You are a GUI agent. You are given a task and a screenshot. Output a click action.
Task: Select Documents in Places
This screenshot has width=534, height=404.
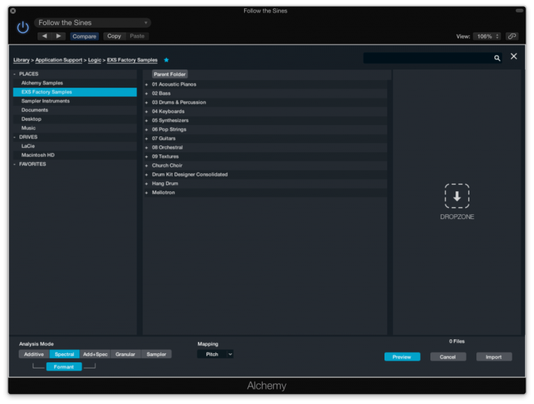point(75,110)
